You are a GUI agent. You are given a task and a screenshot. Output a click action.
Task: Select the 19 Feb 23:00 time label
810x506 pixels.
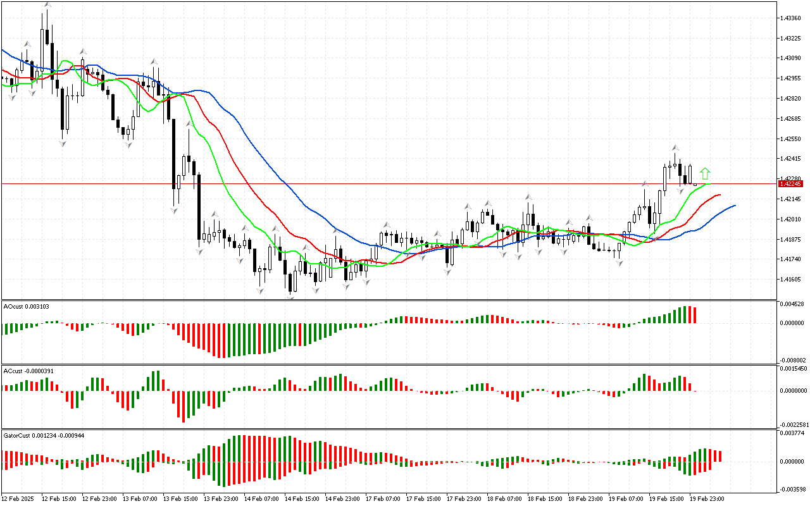click(706, 499)
